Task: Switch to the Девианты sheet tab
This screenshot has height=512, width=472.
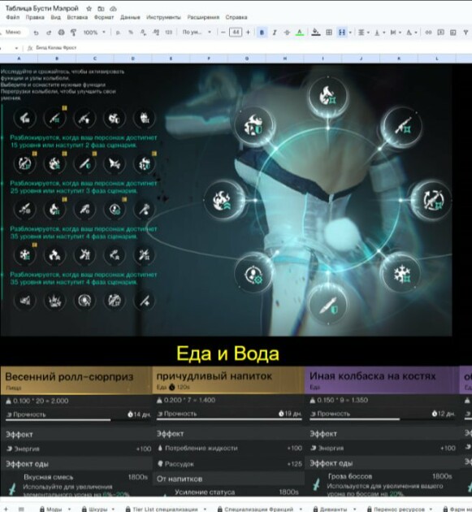Action: (x=334, y=509)
